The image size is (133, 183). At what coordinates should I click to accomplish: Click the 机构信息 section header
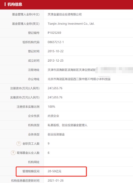tap(15, 5)
